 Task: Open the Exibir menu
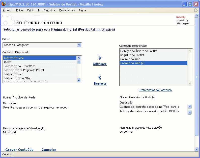coord(31,10)
